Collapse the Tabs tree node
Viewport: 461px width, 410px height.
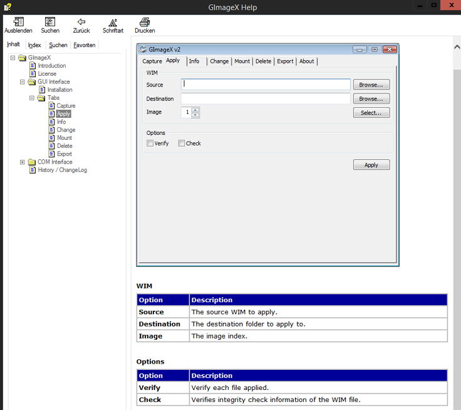coord(32,98)
